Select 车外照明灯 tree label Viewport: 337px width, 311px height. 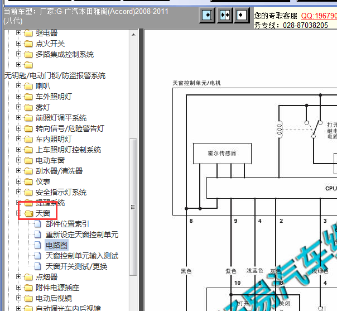click(x=54, y=97)
